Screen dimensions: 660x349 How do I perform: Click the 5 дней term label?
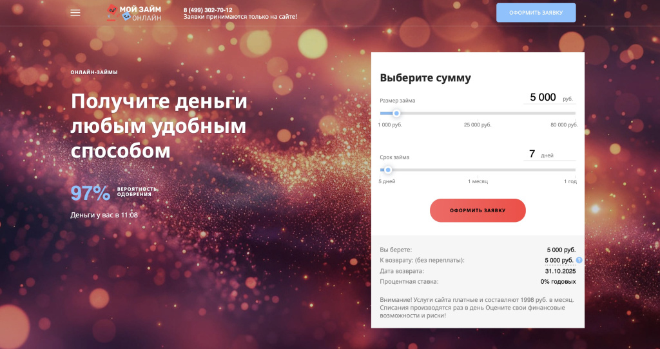pos(387,181)
